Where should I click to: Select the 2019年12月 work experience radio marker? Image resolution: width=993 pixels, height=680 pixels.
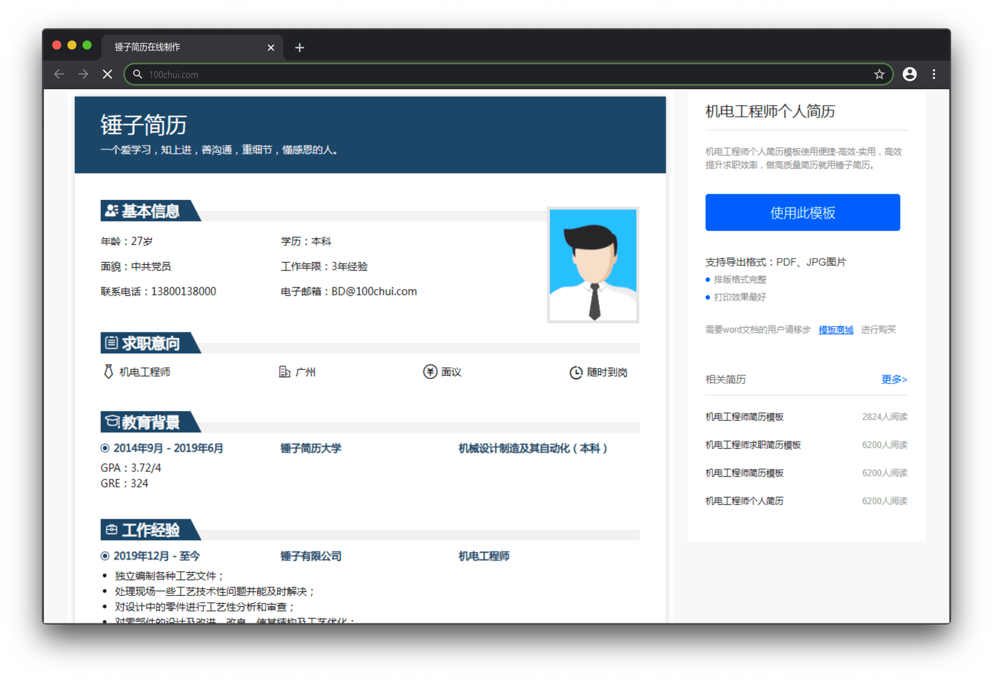click(x=105, y=556)
